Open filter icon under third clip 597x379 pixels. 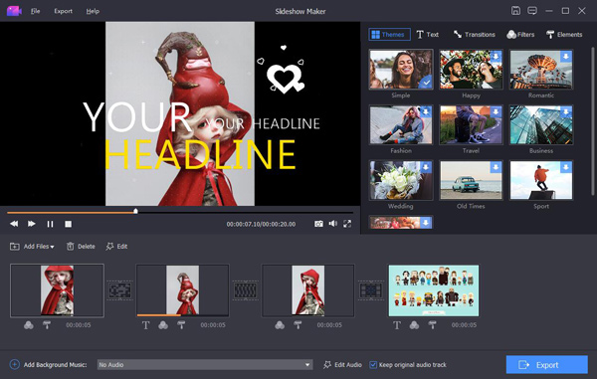point(280,325)
